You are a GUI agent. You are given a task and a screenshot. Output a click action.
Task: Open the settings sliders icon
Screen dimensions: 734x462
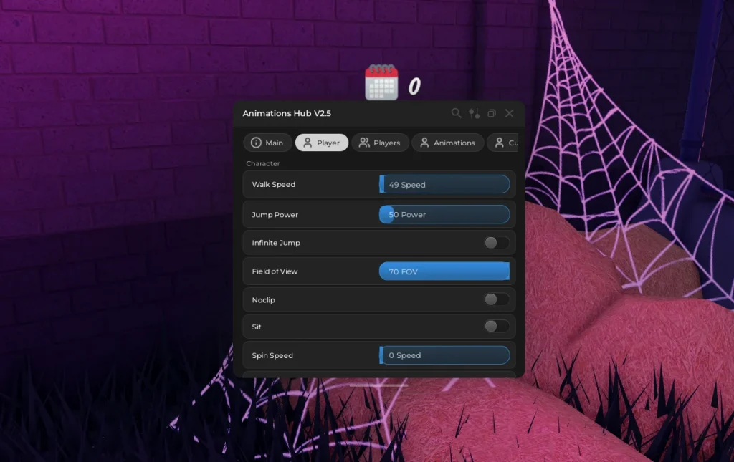[x=474, y=113]
